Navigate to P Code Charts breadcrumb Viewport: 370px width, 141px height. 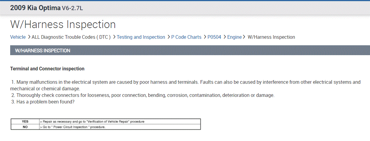186,37
